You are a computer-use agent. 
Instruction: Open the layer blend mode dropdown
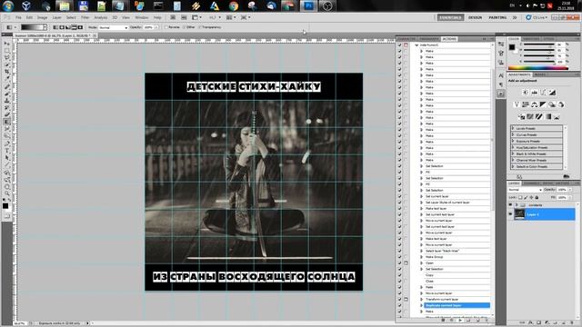pos(526,190)
